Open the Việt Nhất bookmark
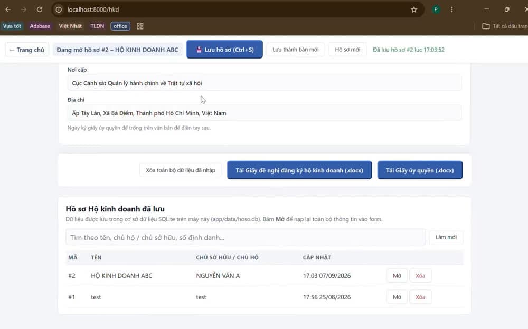Viewport: 528px width, 329px height. 70,26
